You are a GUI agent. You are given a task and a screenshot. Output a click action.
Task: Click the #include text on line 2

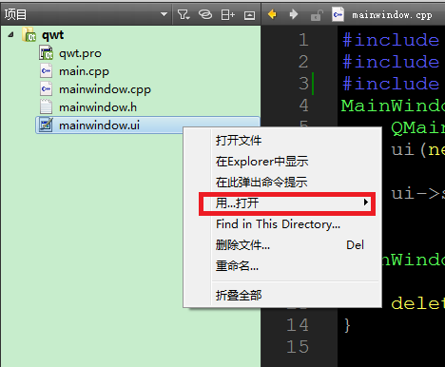[391, 62]
